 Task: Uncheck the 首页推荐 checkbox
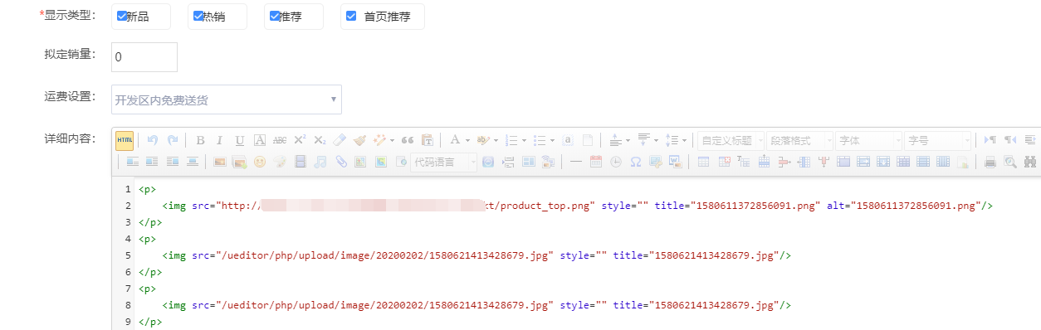point(351,16)
